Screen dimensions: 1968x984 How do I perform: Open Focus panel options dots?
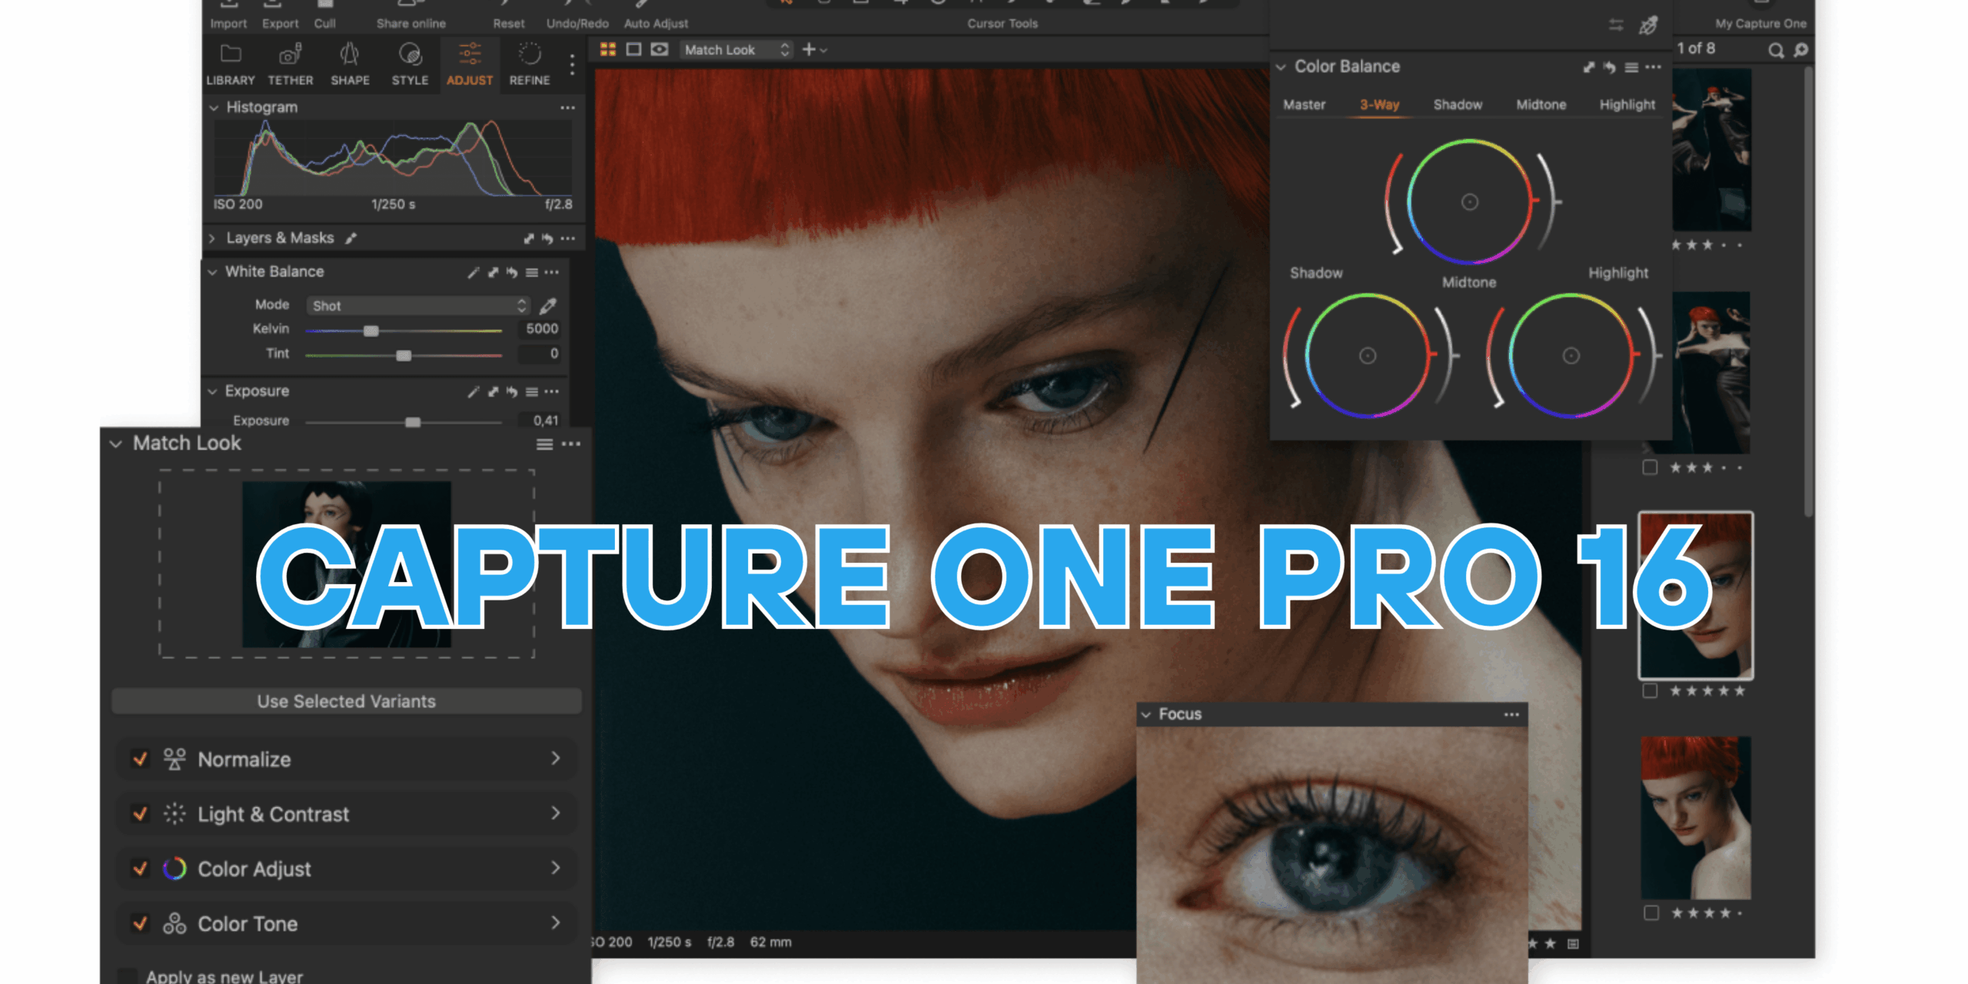tap(1511, 714)
